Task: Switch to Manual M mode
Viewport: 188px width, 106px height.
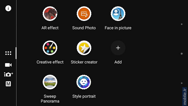Action: click(x=8, y=84)
